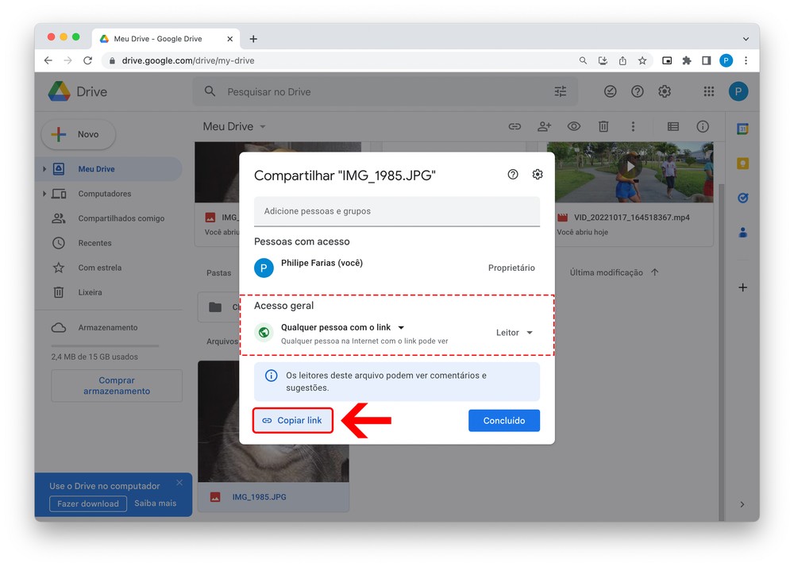Open the Qualquer pessoa com o link dropdown
The image size is (794, 567).
coord(343,327)
